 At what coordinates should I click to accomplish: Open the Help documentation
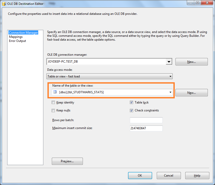(197, 176)
